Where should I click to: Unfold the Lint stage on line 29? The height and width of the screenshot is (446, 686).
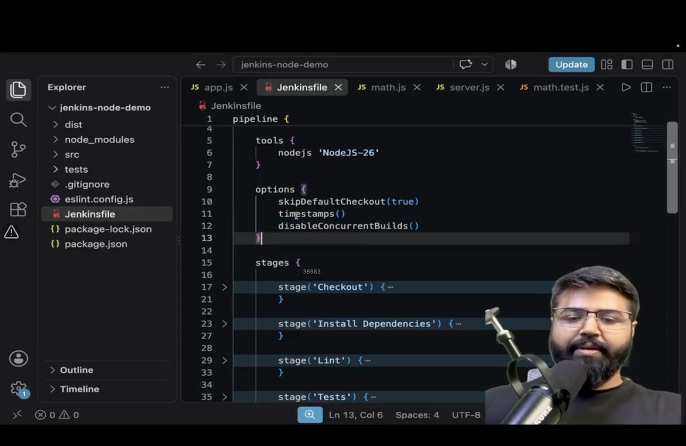click(x=224, y=361)
